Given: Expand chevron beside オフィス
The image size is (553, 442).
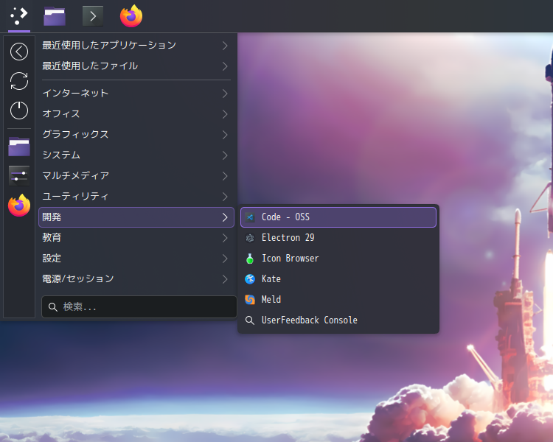Looking at the screenshot, I should 225,114.
